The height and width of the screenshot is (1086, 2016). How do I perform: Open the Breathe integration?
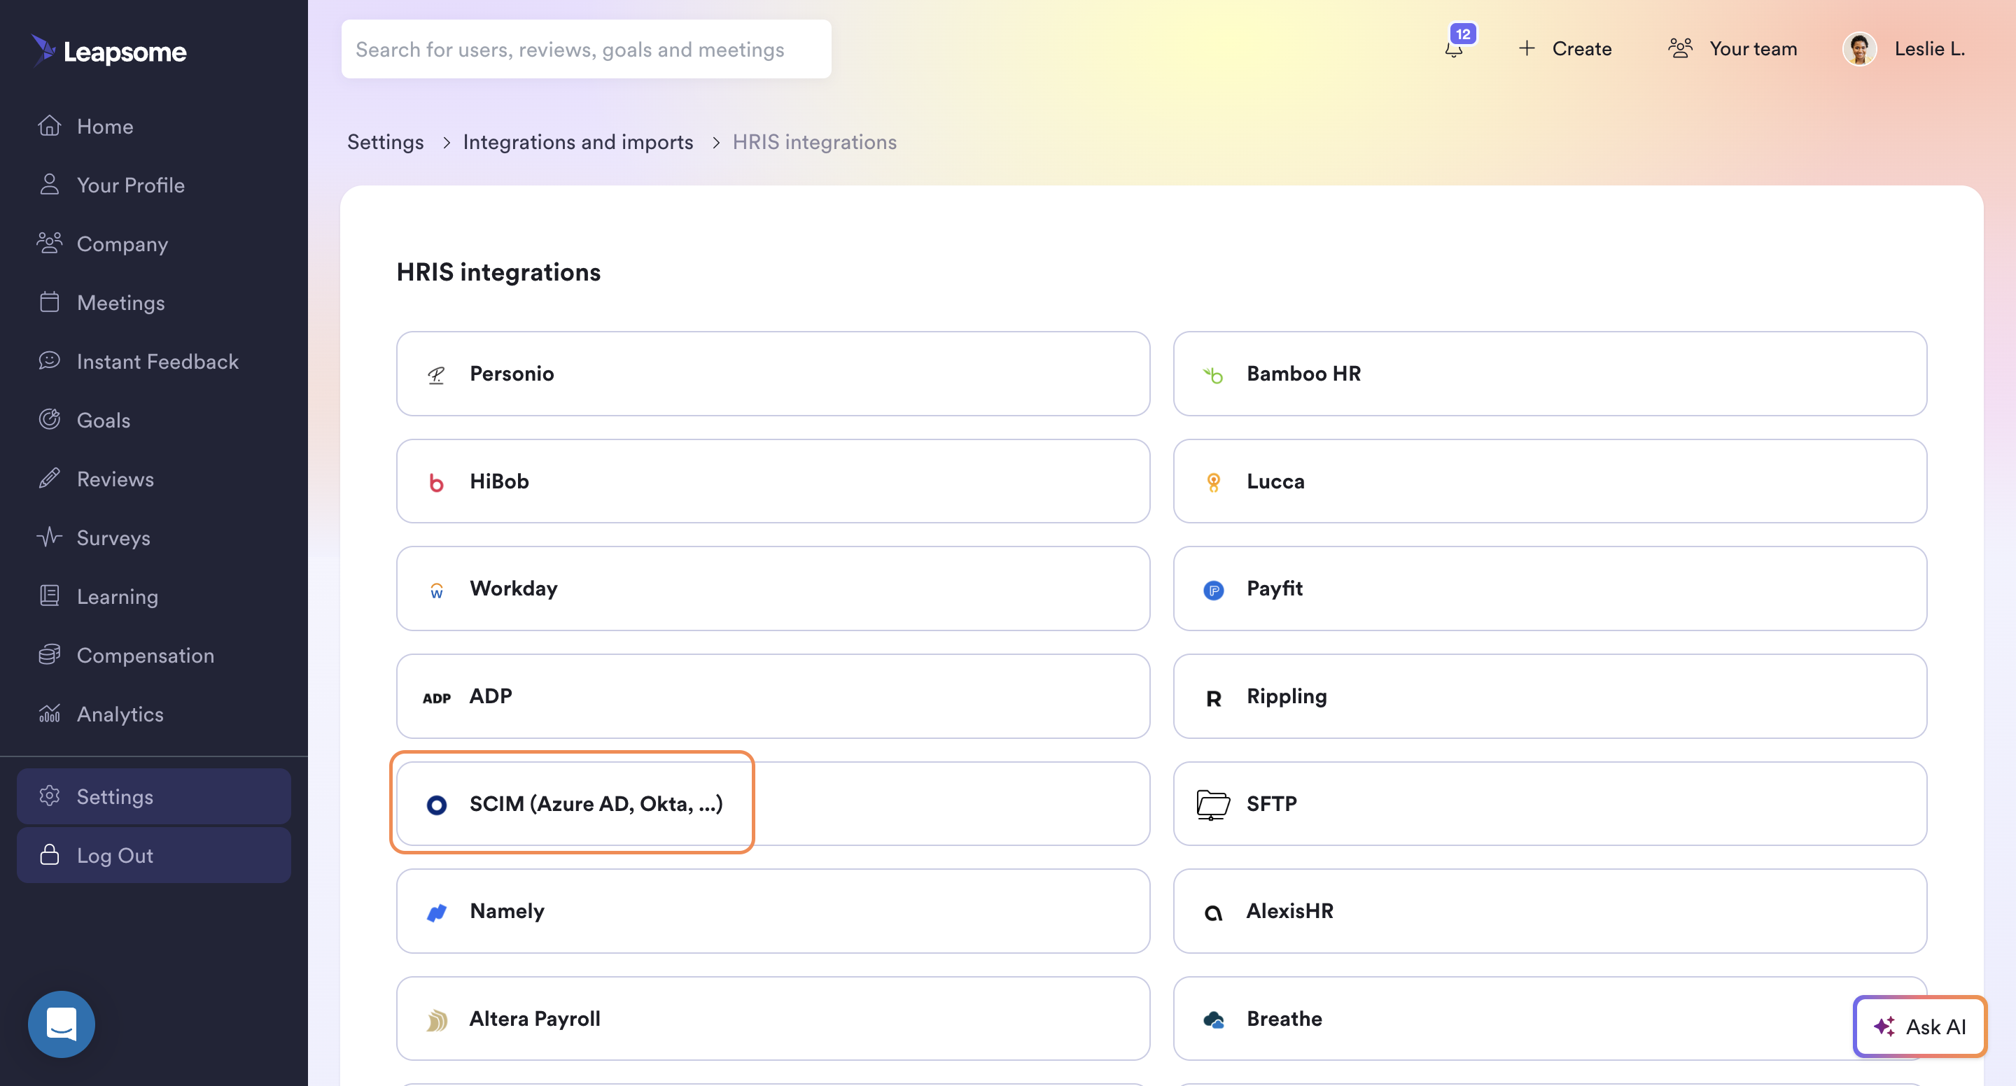(1550, 1019)
